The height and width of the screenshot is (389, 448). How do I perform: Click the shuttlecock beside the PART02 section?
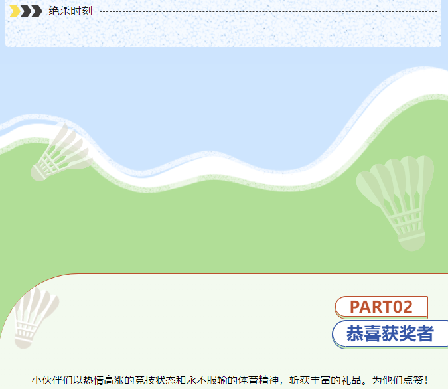(x=36, y=318)
